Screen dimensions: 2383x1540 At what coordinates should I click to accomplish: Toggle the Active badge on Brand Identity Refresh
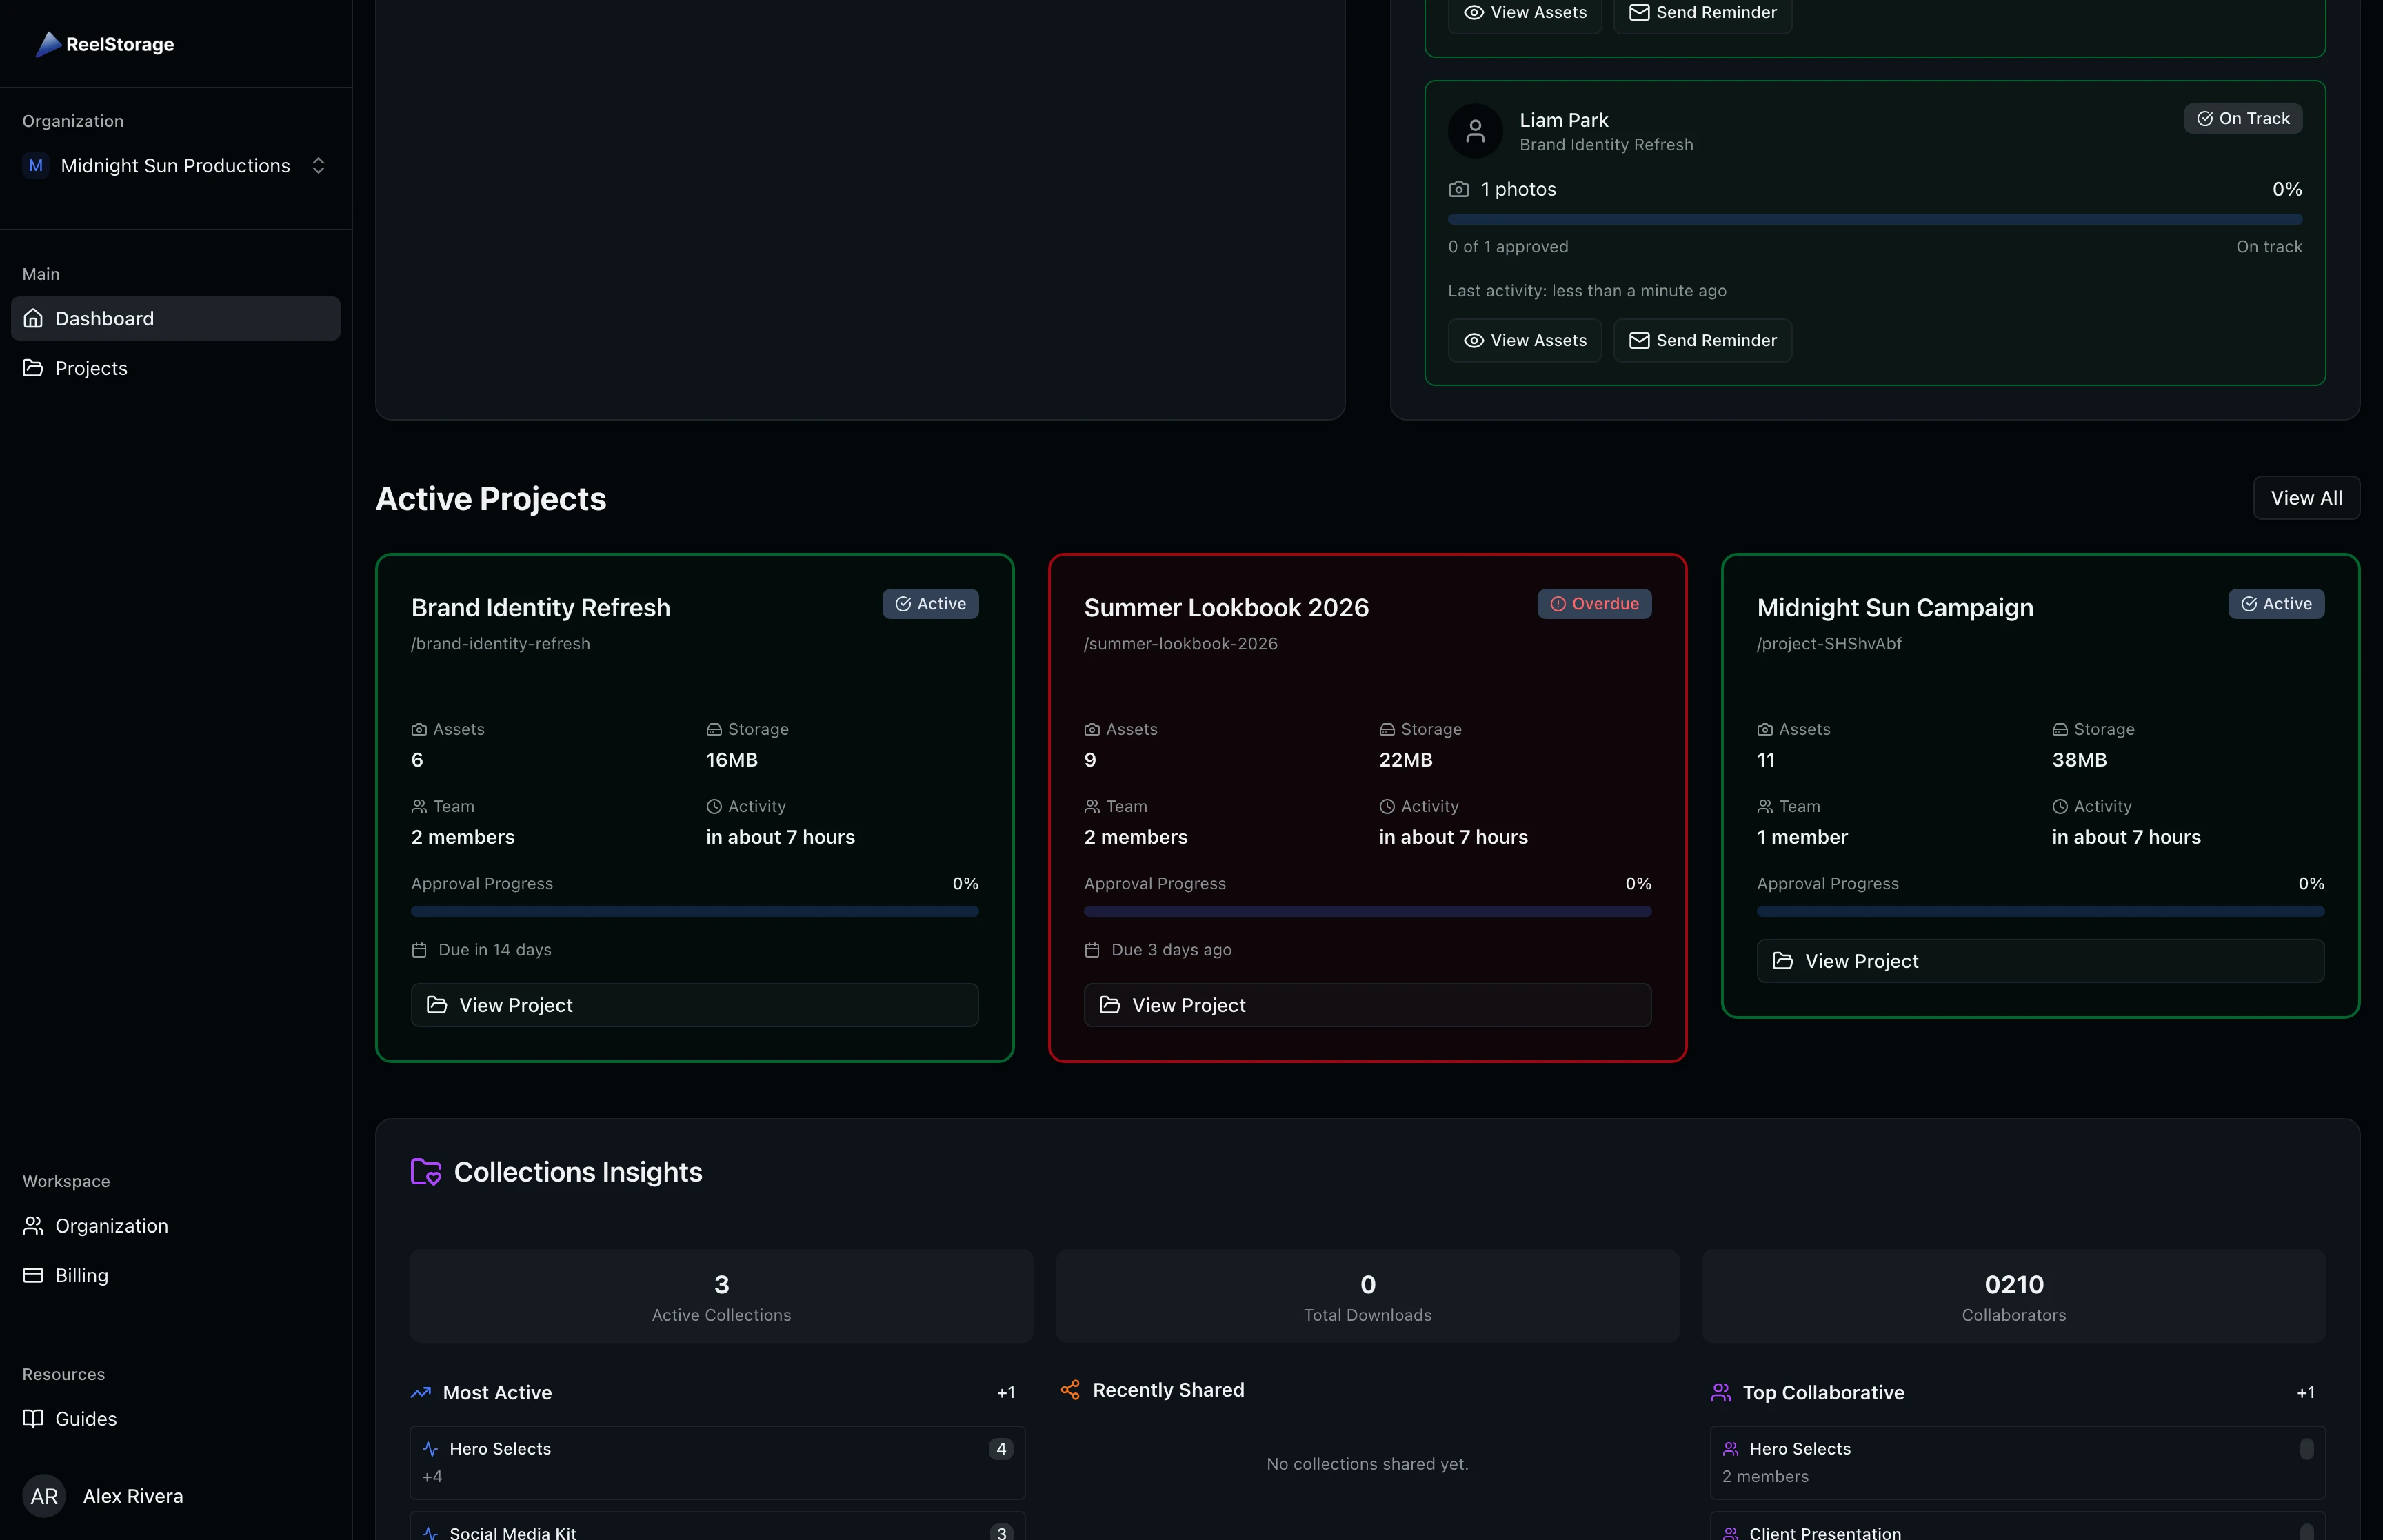[x=930, y=604]
